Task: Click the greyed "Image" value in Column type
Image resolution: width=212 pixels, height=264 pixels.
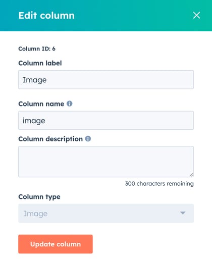Action: [35, 214]
